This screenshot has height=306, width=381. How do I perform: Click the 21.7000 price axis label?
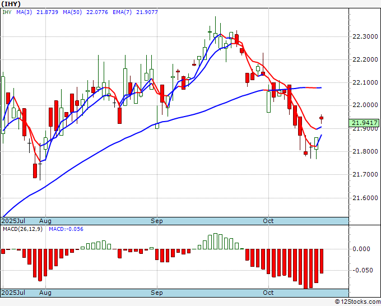coord(365,174)
